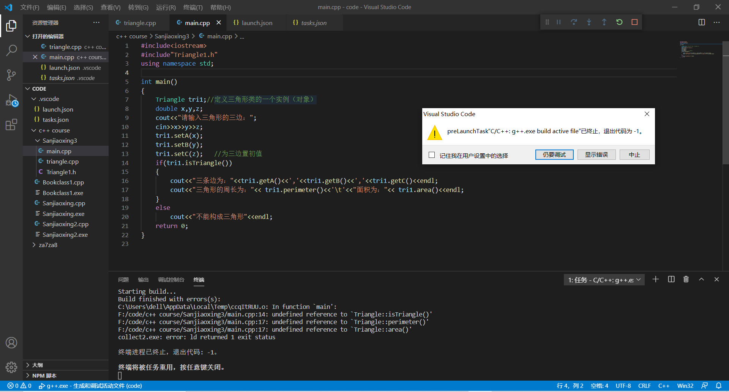The width and height of the screenshot is (729, 392).
Task: Click the Debug Anyway (仍要调试) button
Action: [x=554, y=154]
